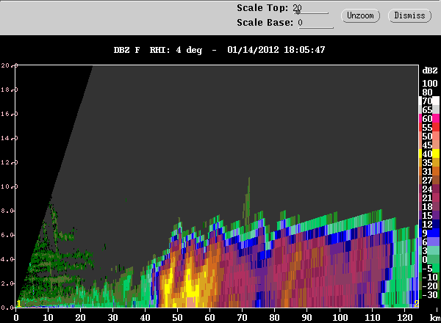
Task: Focus the Scale Base input field
Action: coord(315,23)
